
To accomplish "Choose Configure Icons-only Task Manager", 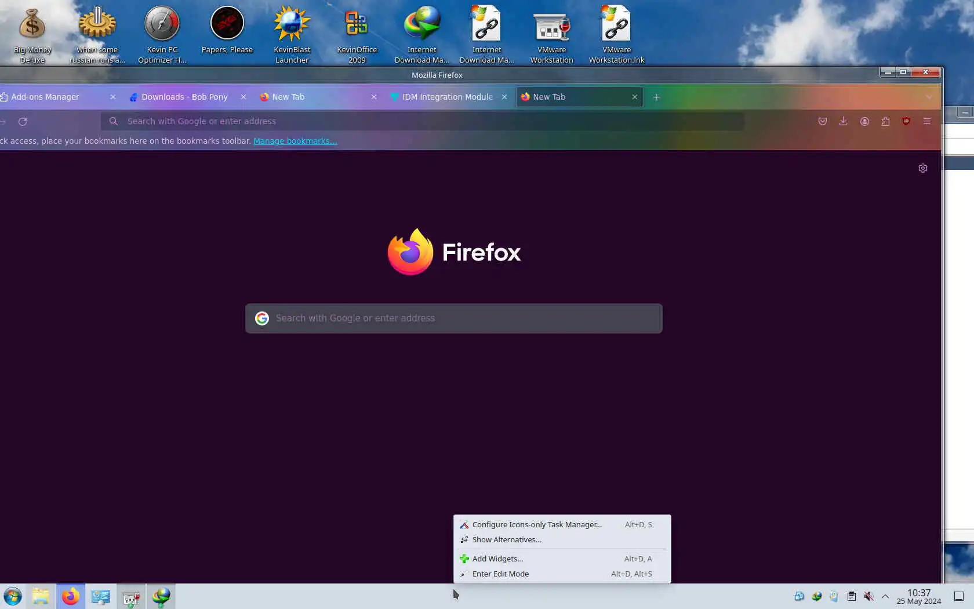I will 561,524.
